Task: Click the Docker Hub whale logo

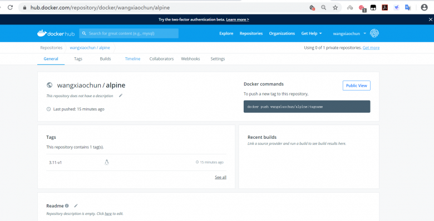Action: click(56, 33)
